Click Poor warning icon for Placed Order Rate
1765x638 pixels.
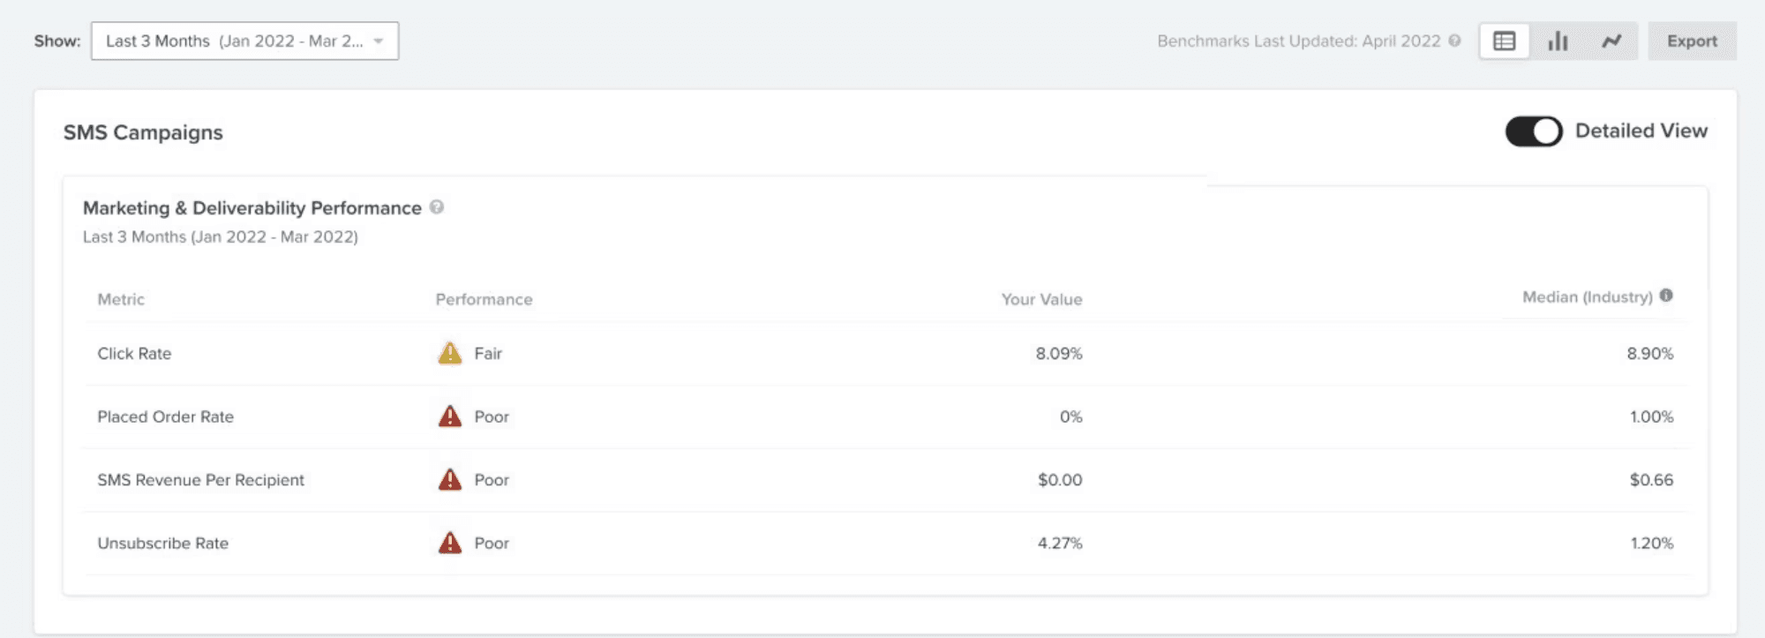coord(450,417)
